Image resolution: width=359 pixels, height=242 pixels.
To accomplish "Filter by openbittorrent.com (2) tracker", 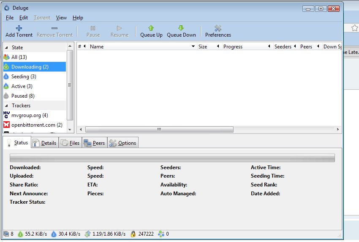I will click(x=35, y=125).
